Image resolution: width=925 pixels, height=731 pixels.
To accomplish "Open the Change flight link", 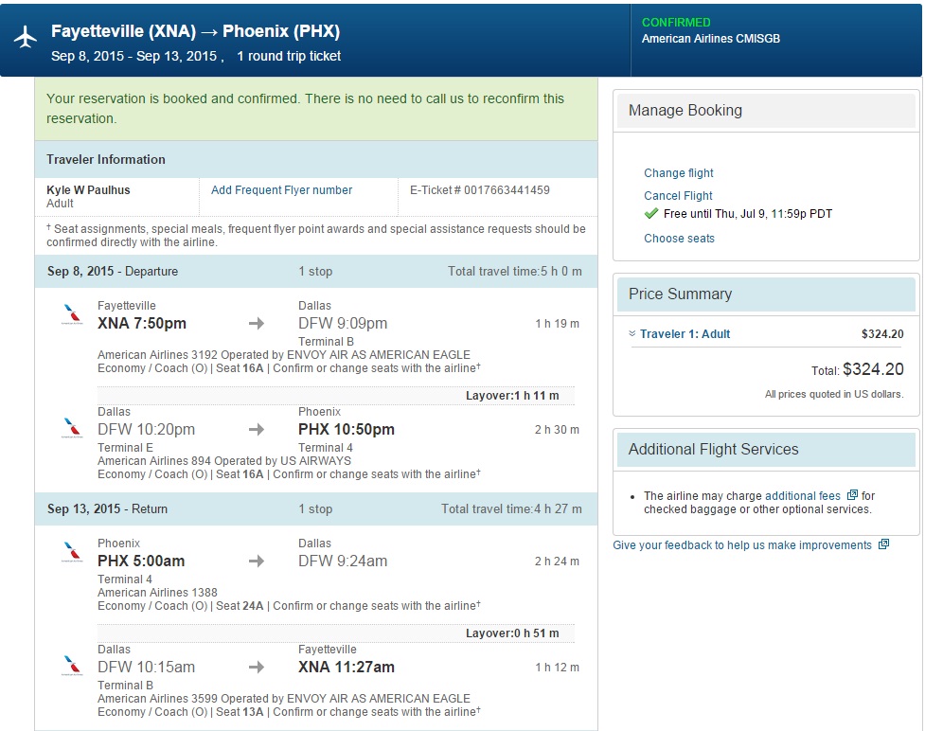I will point(679,173).
